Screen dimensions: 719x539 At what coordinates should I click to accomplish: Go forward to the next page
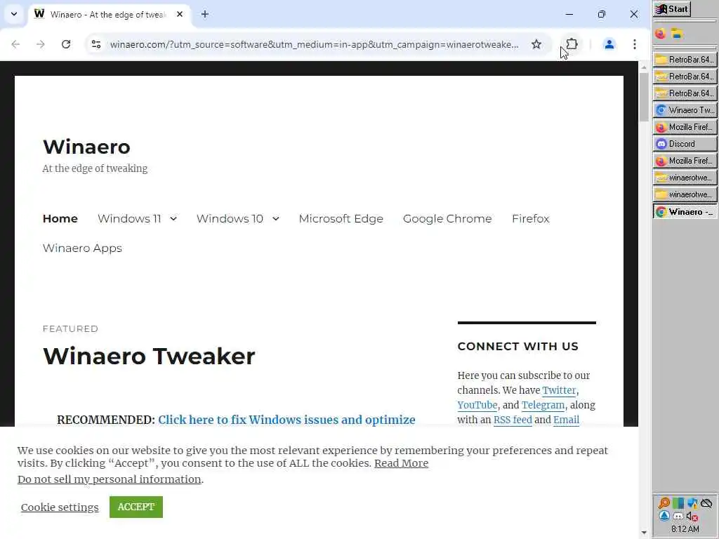pyautogui.click(x=41, y=44)
